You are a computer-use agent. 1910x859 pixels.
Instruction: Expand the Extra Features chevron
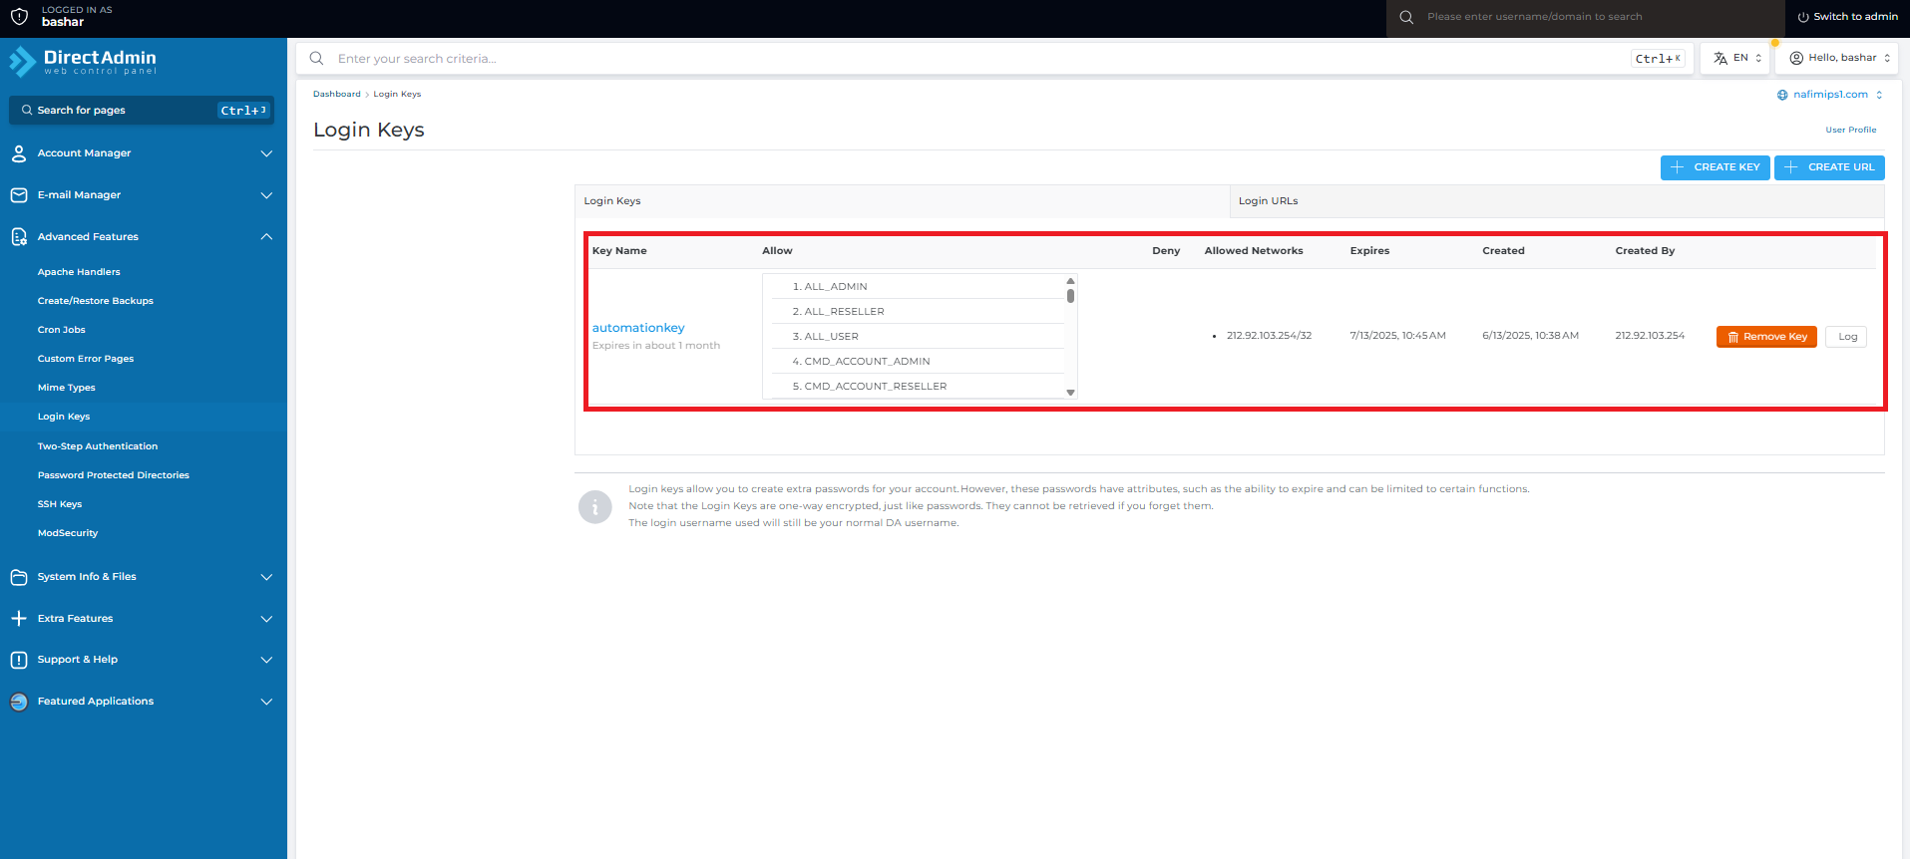266,619
